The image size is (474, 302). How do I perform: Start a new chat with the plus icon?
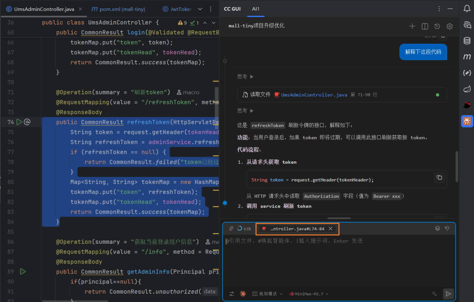tap(412, 26)
